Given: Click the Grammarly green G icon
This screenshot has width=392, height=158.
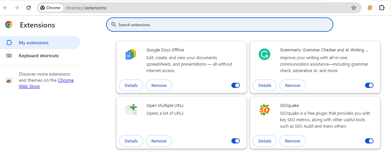Looking at the screenshot, I should [264, 54].
